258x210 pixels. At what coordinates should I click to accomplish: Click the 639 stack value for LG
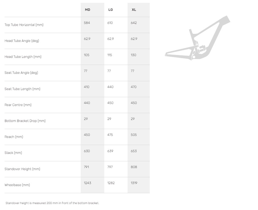111,151
